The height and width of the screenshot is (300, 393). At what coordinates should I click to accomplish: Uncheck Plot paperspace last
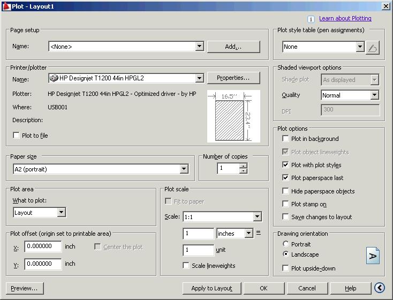285,178
